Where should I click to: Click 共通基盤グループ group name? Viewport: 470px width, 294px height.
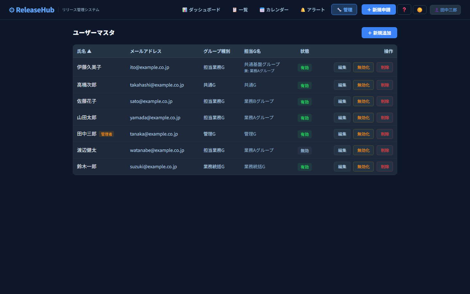click(x=262, y=64)
